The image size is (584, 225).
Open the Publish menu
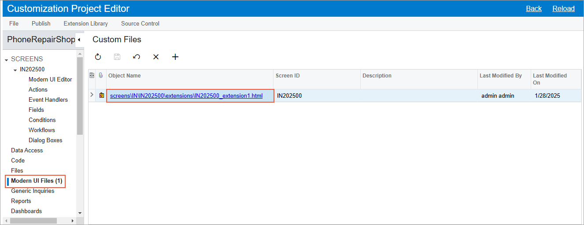(41, 24)
